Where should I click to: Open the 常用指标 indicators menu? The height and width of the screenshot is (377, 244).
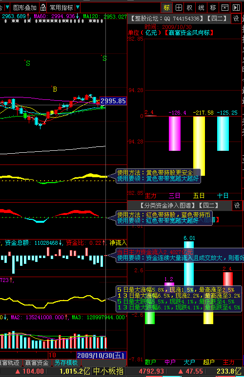(61, 8)
